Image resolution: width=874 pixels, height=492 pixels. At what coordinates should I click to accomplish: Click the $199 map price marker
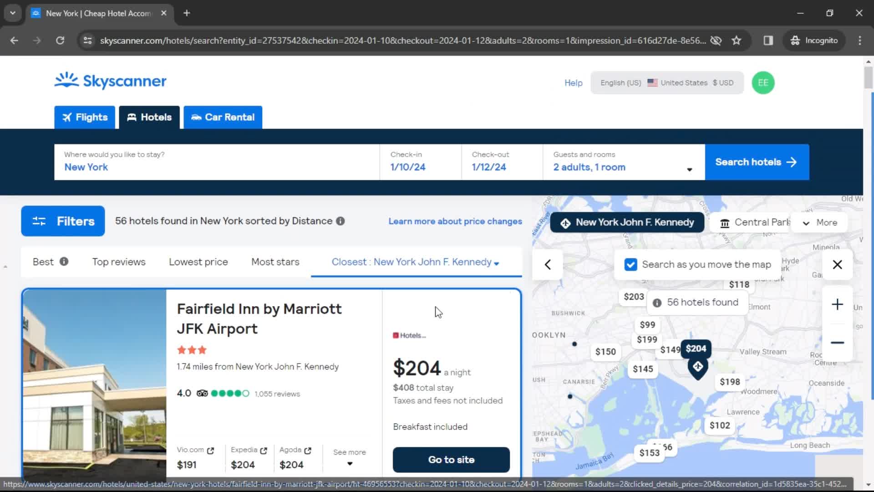click(647, 340)
